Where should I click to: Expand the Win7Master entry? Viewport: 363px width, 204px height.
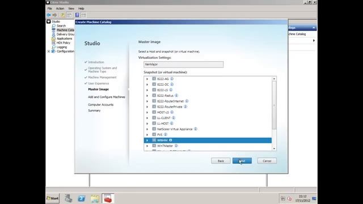147,146
